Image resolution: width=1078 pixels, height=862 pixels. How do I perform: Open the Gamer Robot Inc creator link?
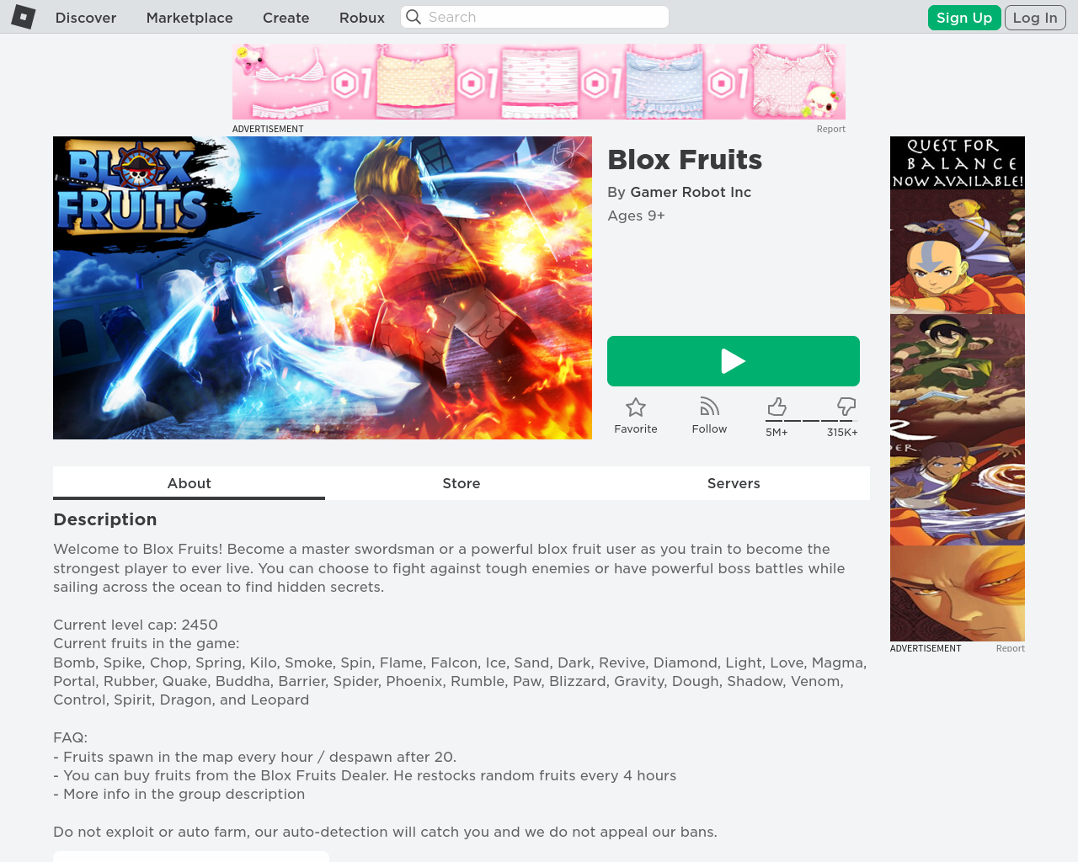pos(691,192)
